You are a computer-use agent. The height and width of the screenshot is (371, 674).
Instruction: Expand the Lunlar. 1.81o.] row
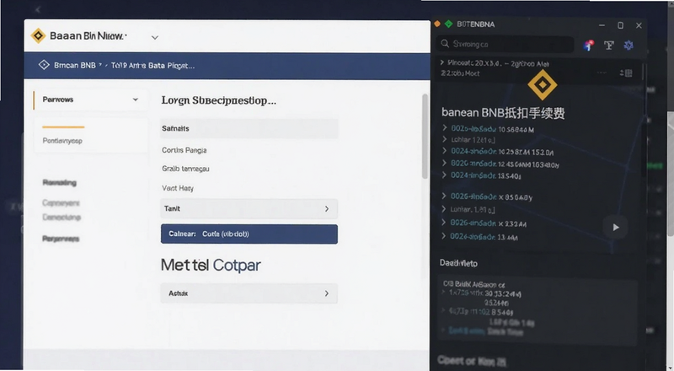tap(445, 210)
